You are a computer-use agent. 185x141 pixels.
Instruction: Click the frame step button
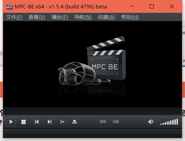tap(62, 122)
